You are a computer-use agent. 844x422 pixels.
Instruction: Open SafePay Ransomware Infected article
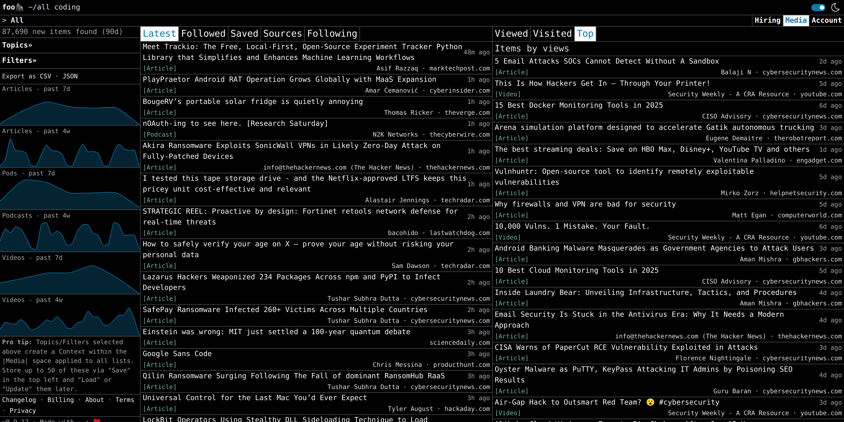click(285, 310)
